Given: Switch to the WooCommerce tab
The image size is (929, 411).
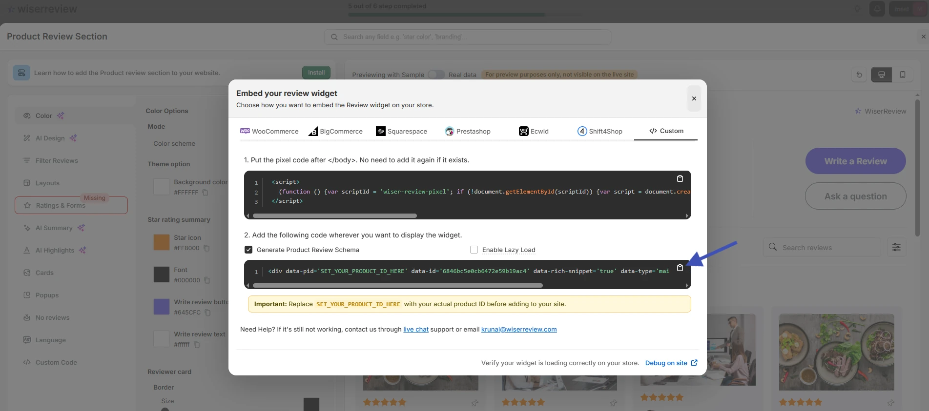Looking at the screenshot, I should (269, 131).
